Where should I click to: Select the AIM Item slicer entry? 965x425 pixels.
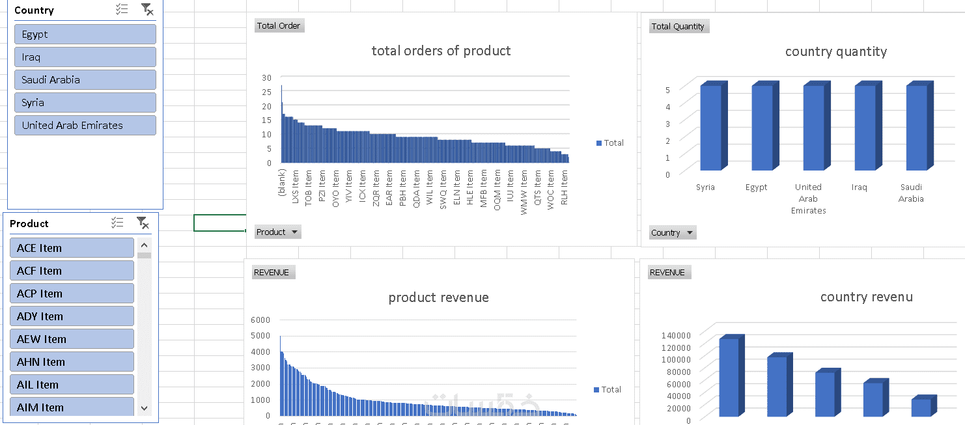click(72, 407)
